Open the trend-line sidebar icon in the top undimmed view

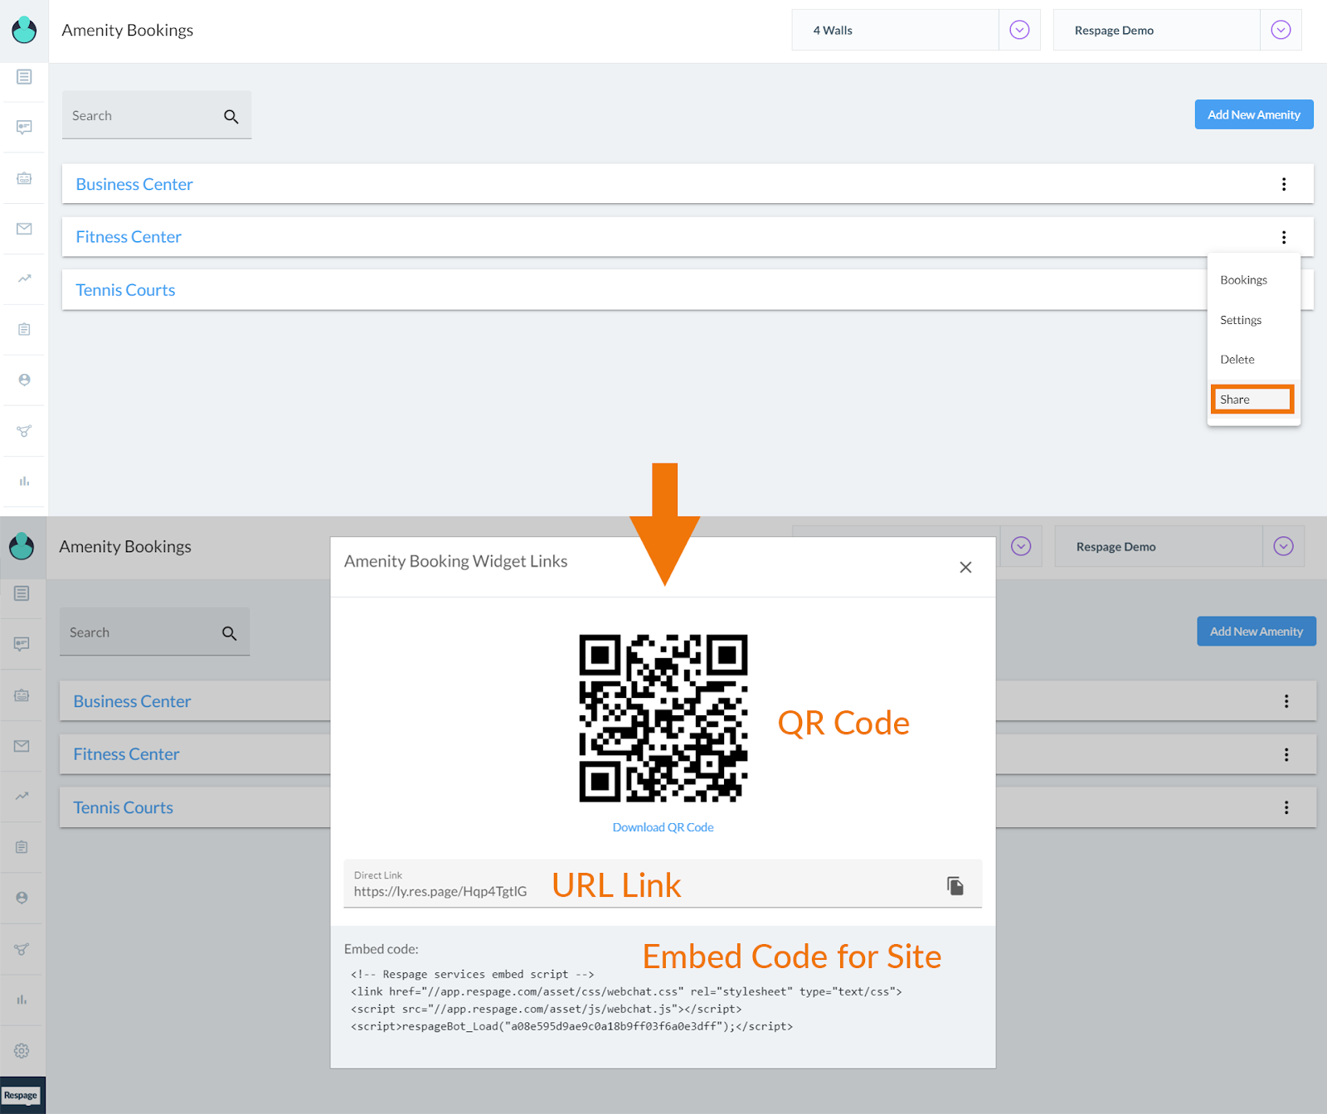pyautogui.click(x=24, y=278)
